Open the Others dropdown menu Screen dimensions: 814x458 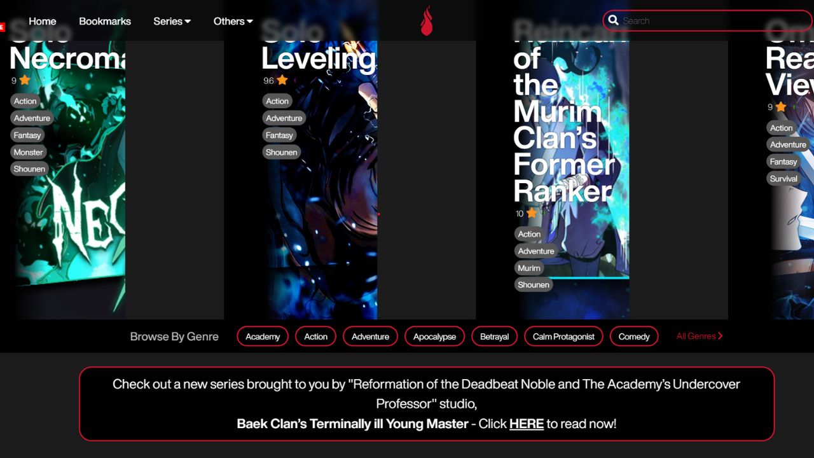(x=233, y=21)
